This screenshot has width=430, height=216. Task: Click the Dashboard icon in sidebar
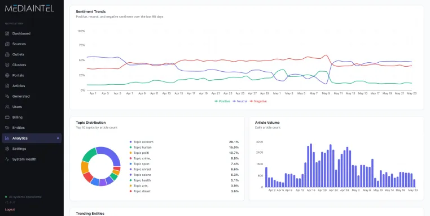coord(7,33)
